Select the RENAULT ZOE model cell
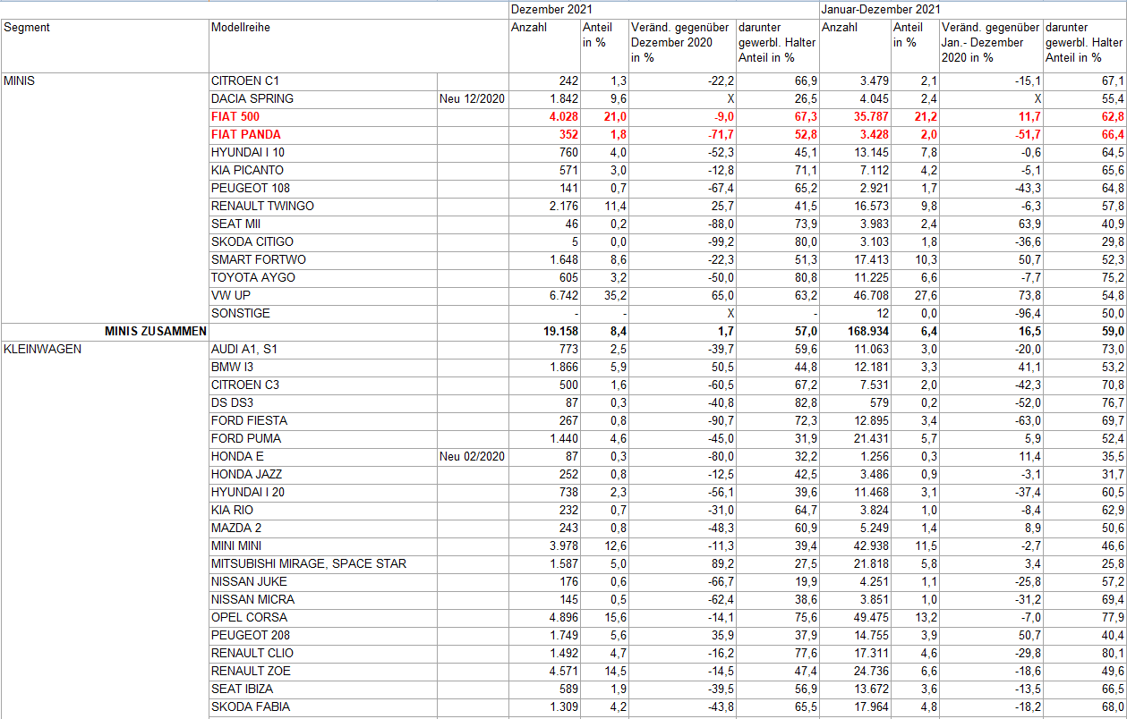The height and width of the screenshot is (719, 1127). point(251,671)
